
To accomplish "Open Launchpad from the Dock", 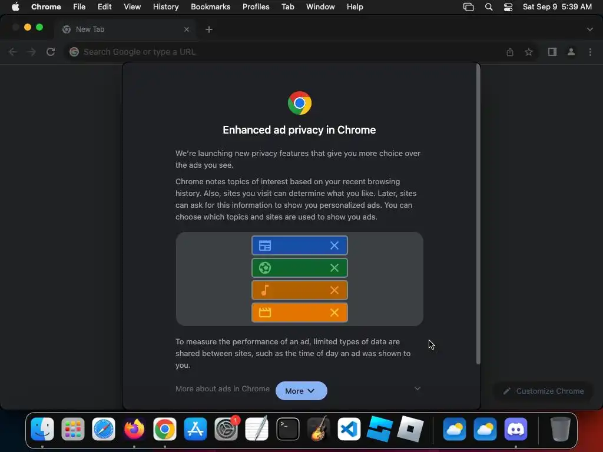I will pos(72,429).
